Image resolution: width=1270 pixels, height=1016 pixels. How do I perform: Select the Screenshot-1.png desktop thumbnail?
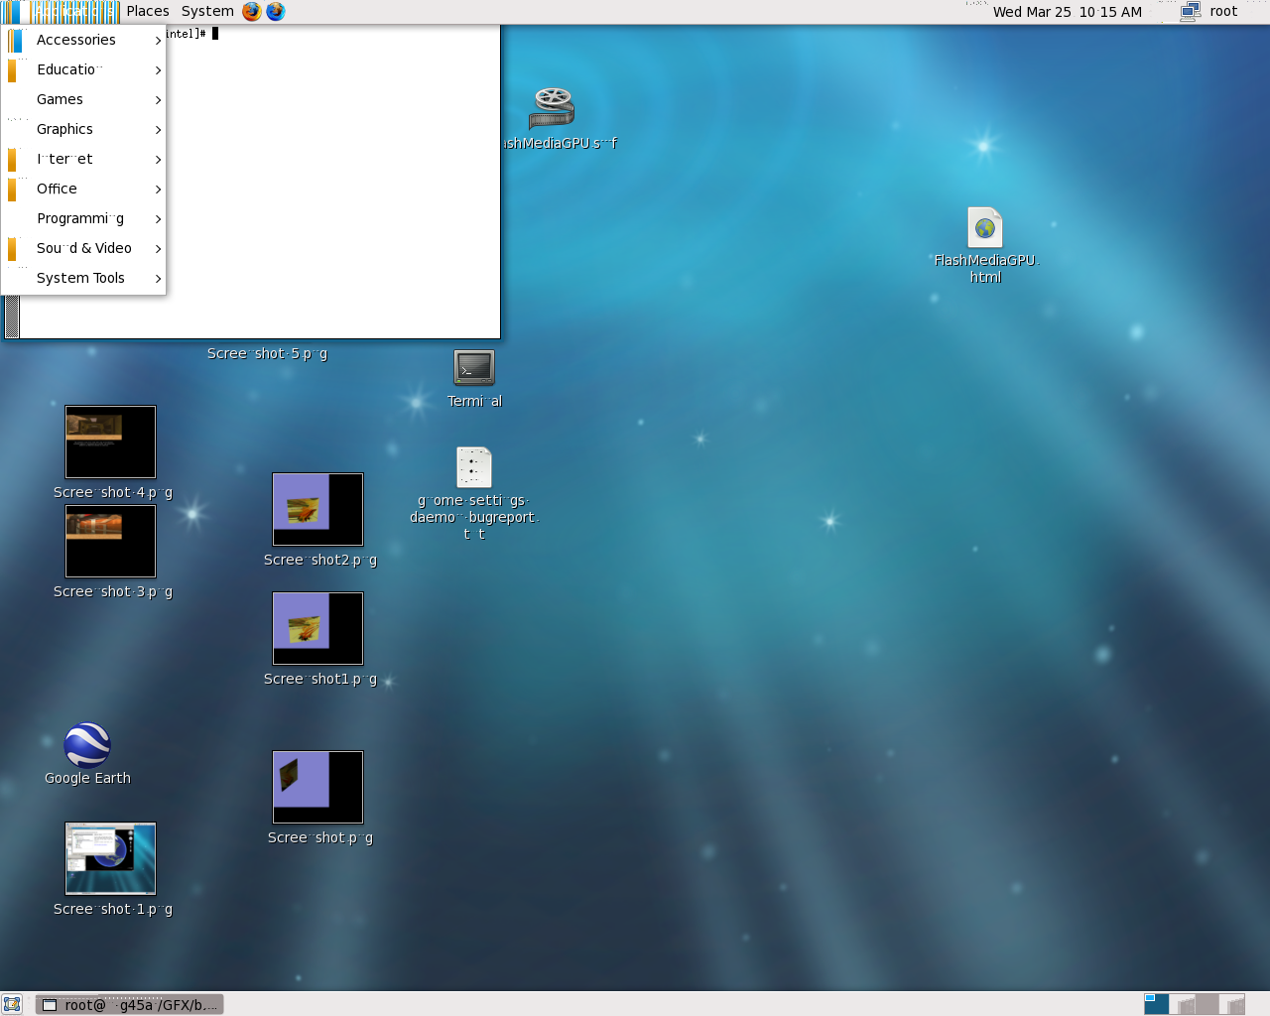point(110,858)
